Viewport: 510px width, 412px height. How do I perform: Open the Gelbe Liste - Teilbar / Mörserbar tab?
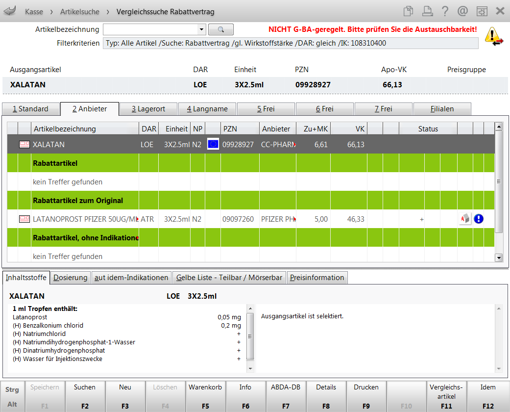[229, 278]
